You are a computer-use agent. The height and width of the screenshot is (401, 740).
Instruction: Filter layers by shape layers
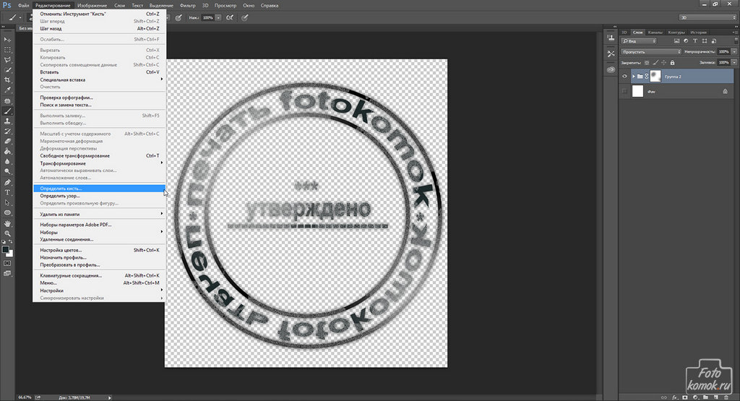[x=704, y=41]
